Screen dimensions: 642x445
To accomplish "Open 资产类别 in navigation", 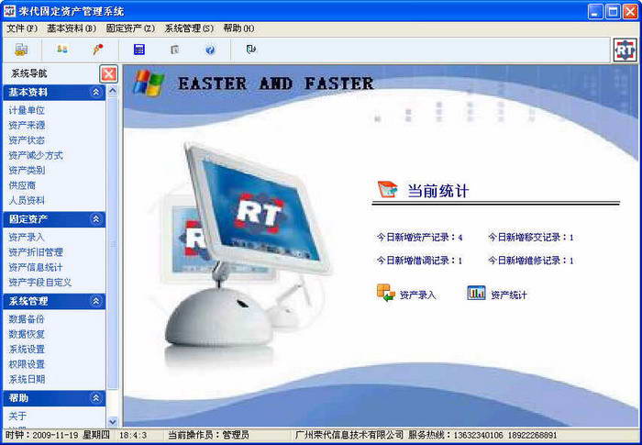I will (27, 170).
